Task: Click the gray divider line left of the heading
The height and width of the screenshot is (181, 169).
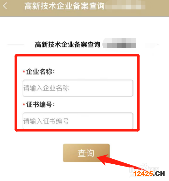Action: (x=16, y=45)
